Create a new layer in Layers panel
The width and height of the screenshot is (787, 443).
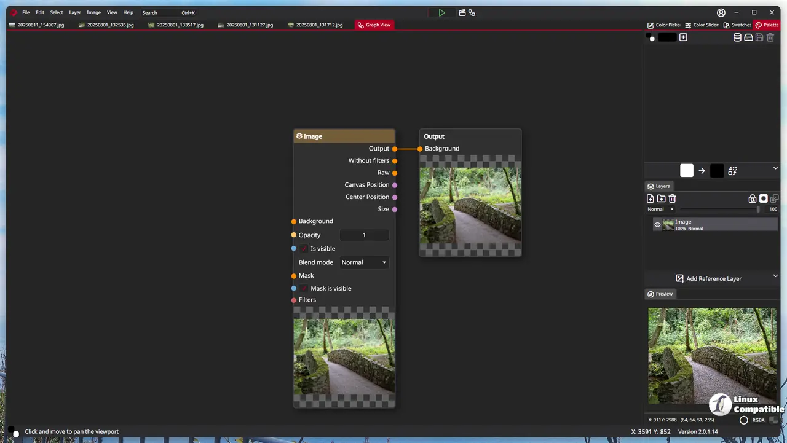pos(651,198)
